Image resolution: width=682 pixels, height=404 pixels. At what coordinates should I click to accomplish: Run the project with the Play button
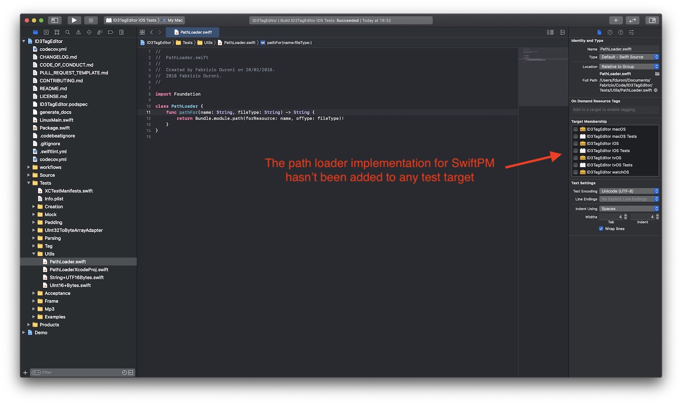coord(74,20)
